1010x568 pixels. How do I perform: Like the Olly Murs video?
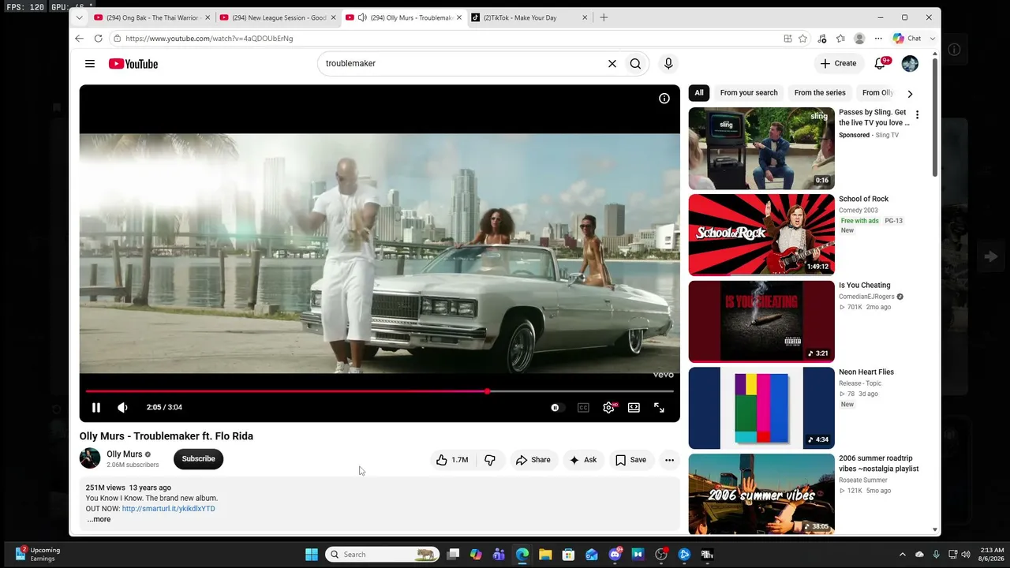(452, 460)
